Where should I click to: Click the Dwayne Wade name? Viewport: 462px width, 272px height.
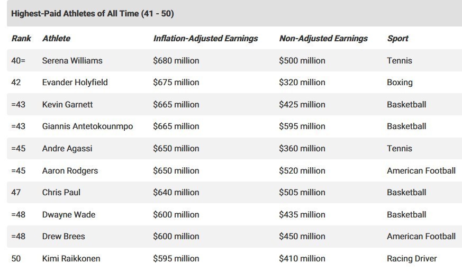69,214
